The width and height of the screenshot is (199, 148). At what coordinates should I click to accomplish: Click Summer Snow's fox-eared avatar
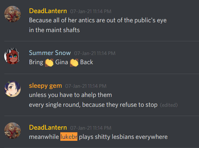tap(12, 56)
